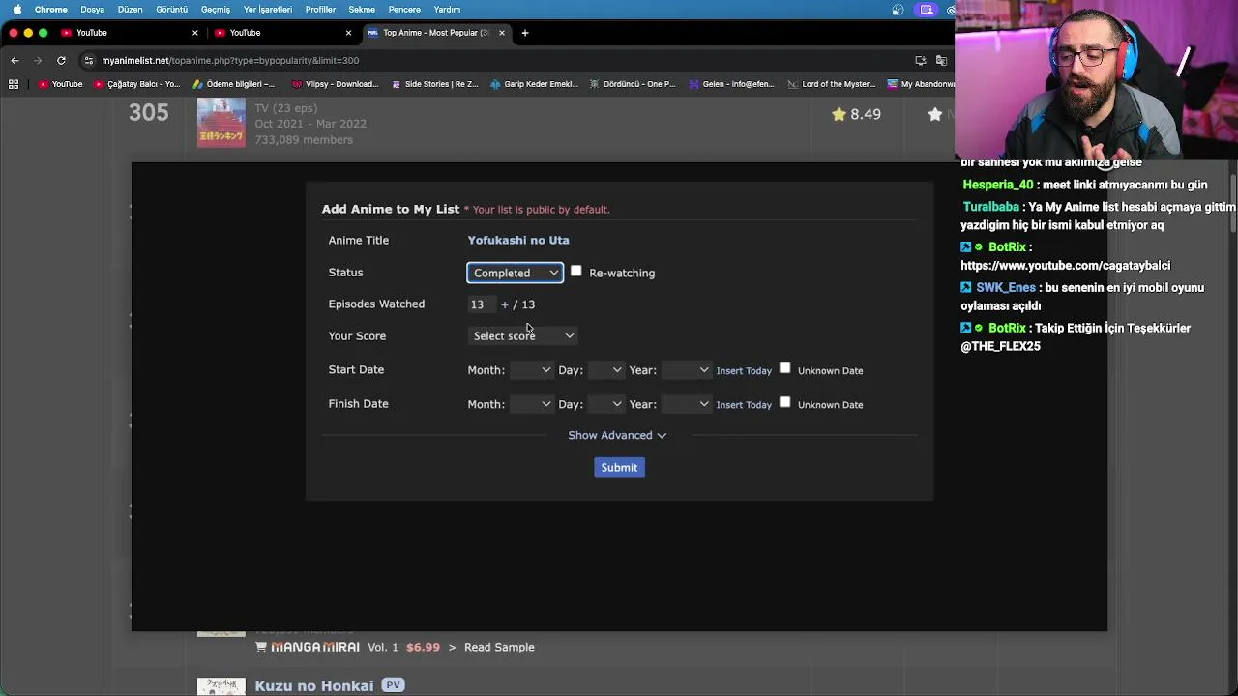
Task: Open Çağatay Balcı bookmark
Action: tap(136, 84)
